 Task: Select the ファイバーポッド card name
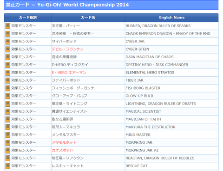[x=66, y=80]
